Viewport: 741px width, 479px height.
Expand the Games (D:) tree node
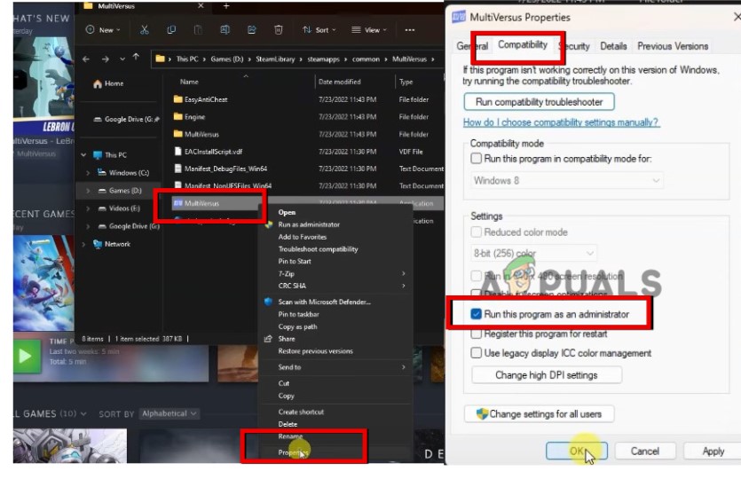coord(88,191)
